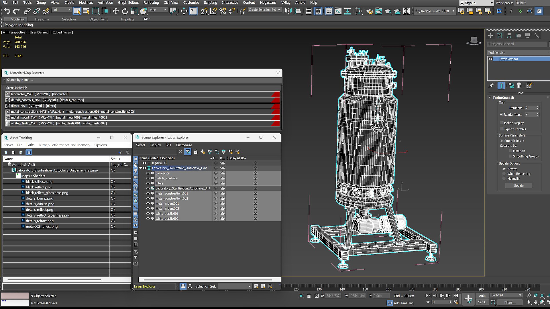Click the Play Animation button

[x=441, y=296]
